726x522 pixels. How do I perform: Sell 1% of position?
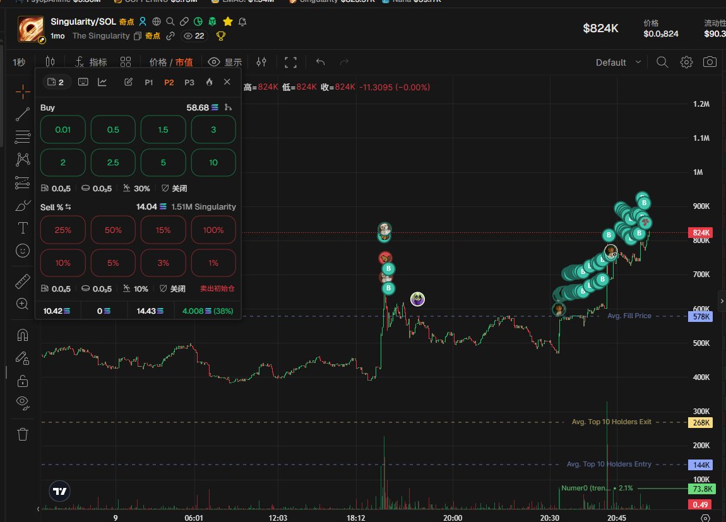pos(213,263)
